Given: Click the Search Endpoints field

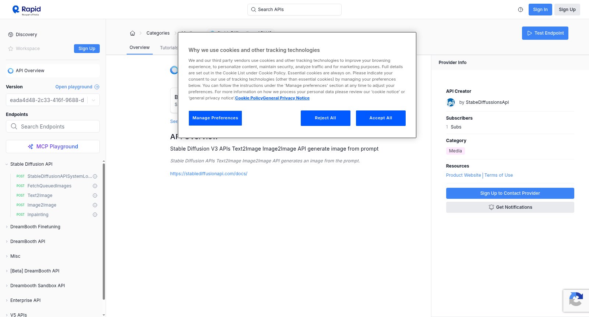Looking at the screenshot, I should [x=53, y=126].
